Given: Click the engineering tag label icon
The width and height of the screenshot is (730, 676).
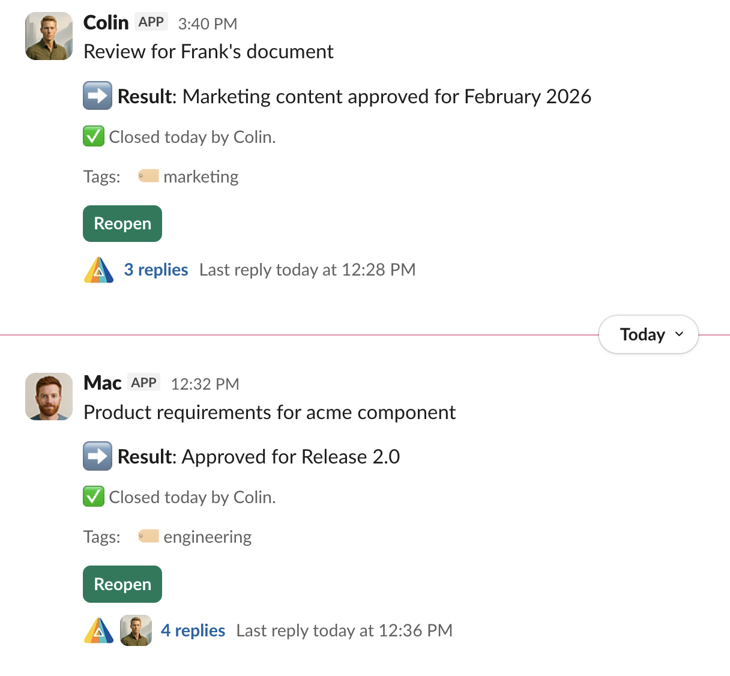Looking at the screenshot, I should [148, 536].
